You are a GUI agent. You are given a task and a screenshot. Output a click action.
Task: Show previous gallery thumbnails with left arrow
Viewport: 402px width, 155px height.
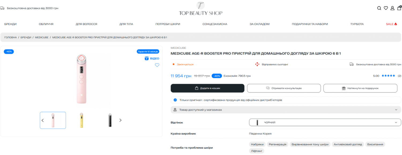43,120
